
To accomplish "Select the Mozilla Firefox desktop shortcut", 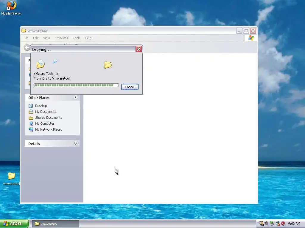I will 11,8.
